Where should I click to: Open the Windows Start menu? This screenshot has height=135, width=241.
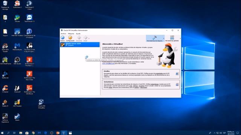coord(2,133)
